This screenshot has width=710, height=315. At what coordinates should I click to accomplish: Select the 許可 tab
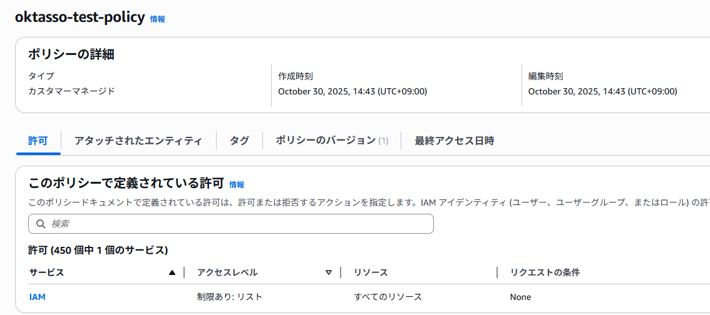[x=38, y=141]
